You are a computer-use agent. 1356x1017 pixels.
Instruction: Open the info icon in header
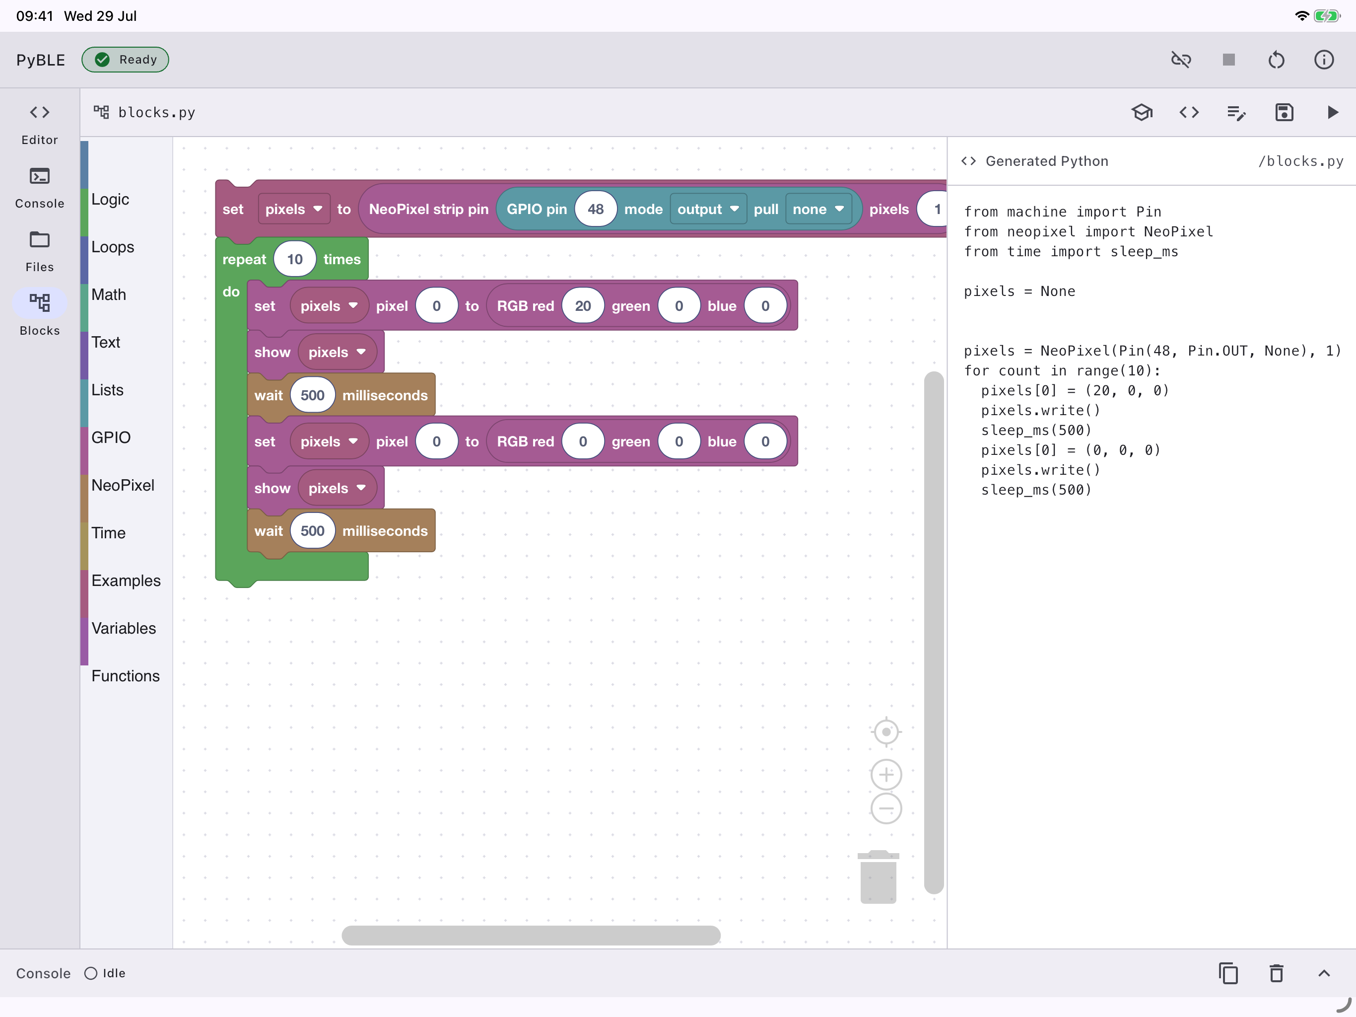point(1324,60)
